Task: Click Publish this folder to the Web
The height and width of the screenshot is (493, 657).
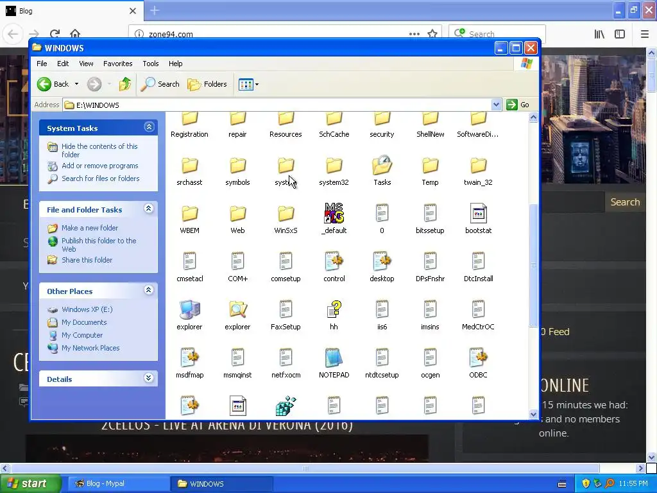Action: (x=99, y=245)
